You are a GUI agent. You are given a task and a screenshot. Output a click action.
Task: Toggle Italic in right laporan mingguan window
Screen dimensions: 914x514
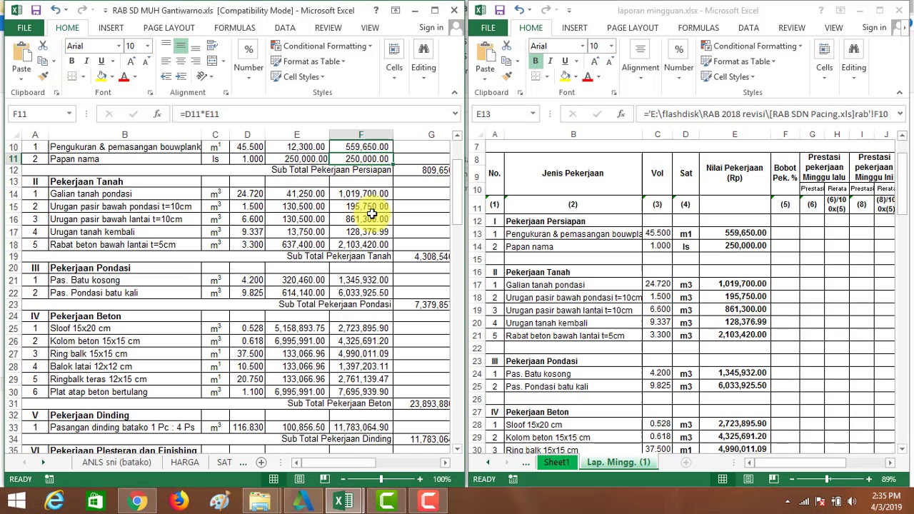click(x=550, y=61)
